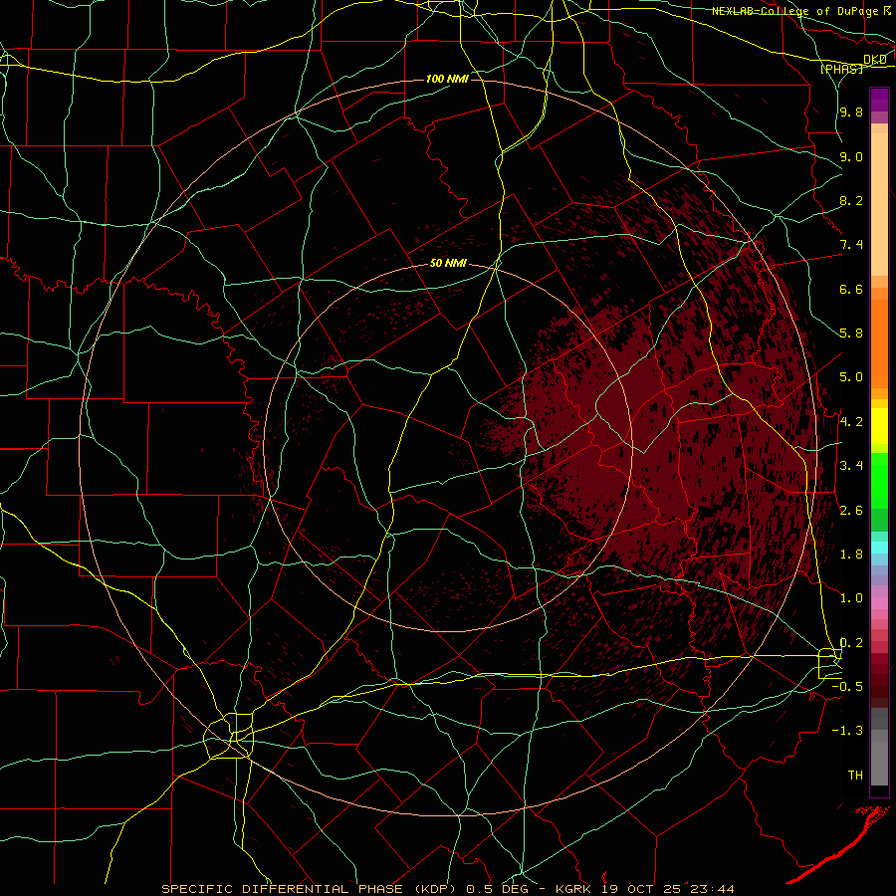Click the DKD product label
The width and height of the screenshot is (896, 896).
[x=875, y=60]
